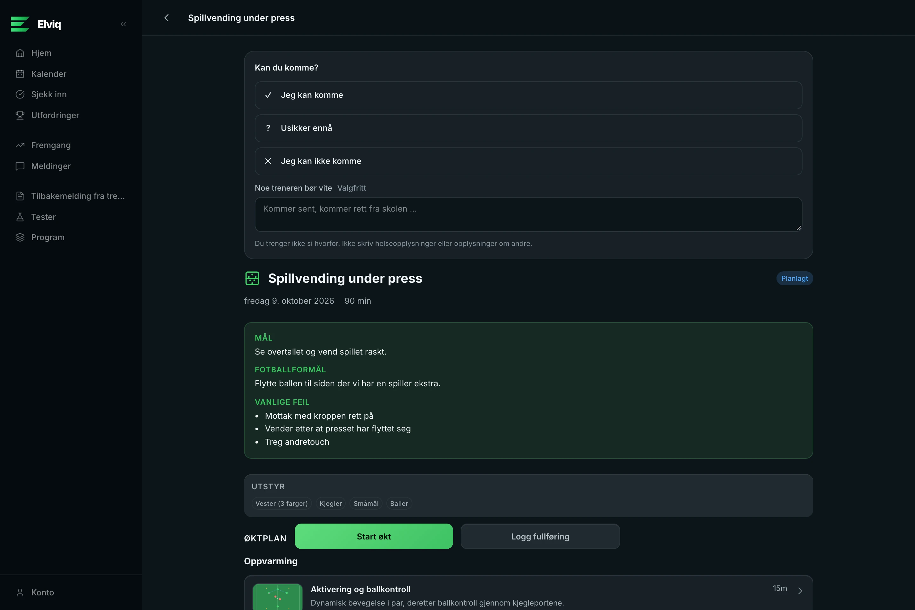Open Aktivering og ballkontroll chevron

(800, 591)
